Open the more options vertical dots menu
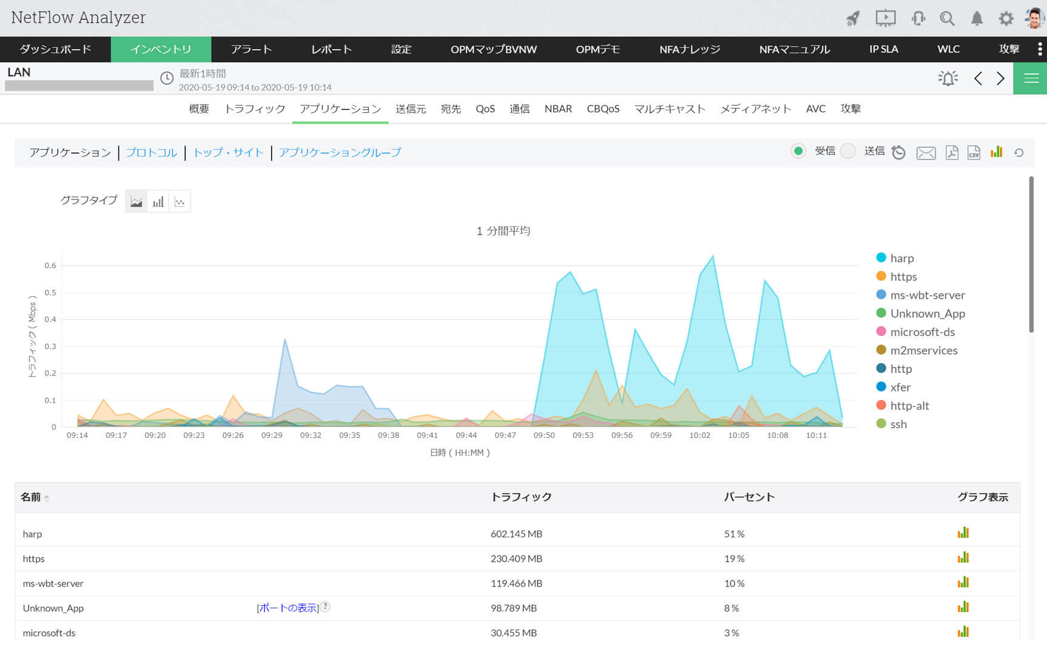 point(1040,49)
